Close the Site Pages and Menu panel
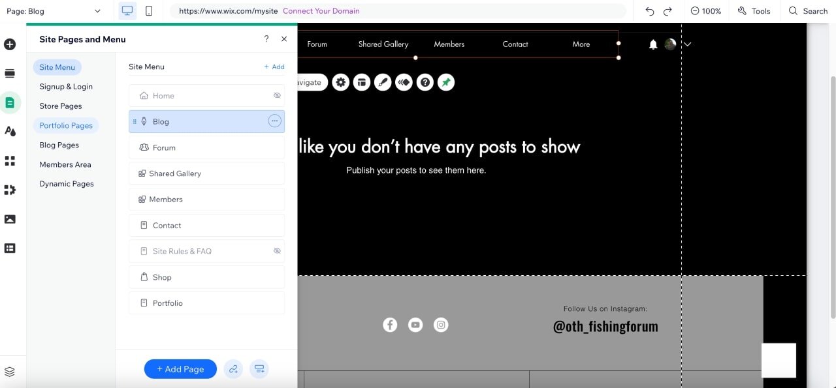This screenshot has height=388, width=836. [x=284, y=39]
